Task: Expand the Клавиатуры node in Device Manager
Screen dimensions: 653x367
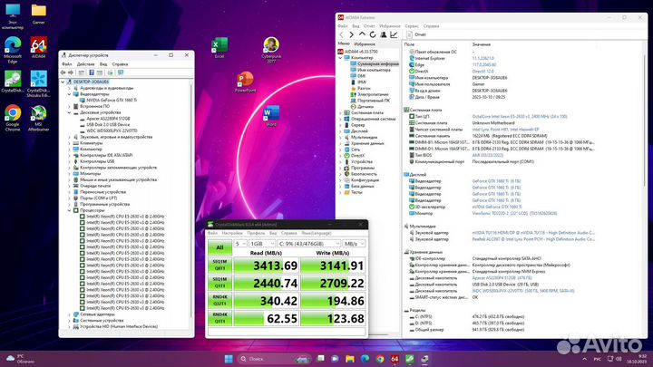Action: 70,143
